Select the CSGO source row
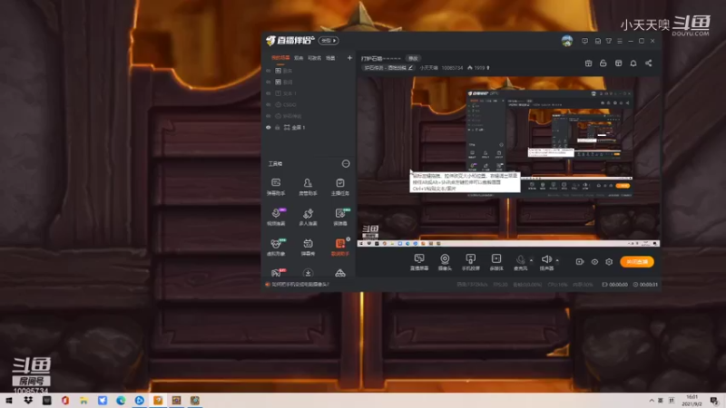 (x=309, y=104)
